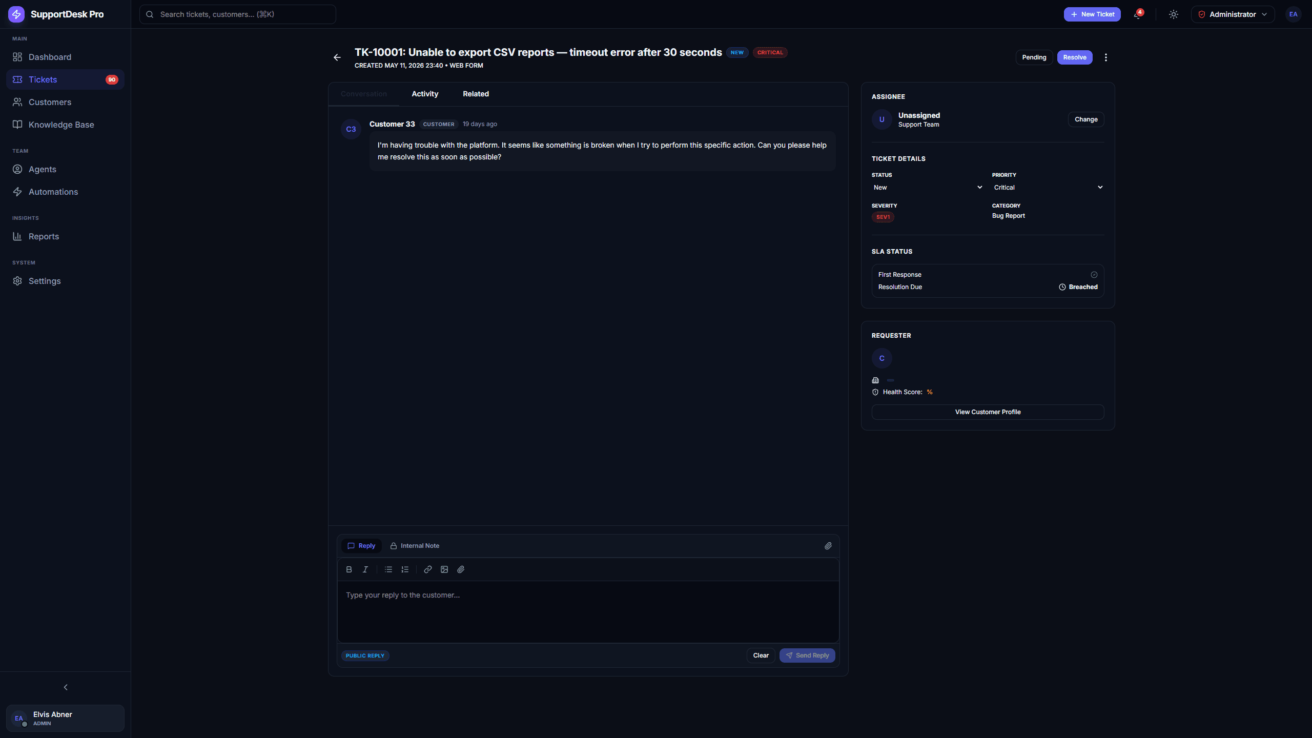Click the Health Score shield icon

click(x=875, y=392)
